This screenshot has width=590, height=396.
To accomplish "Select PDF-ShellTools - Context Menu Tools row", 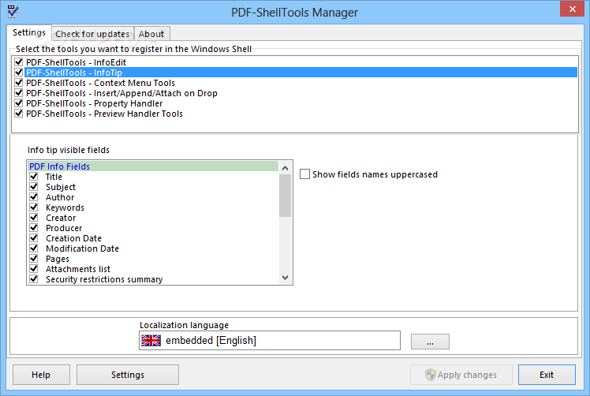I will click(x=100, y=83).
